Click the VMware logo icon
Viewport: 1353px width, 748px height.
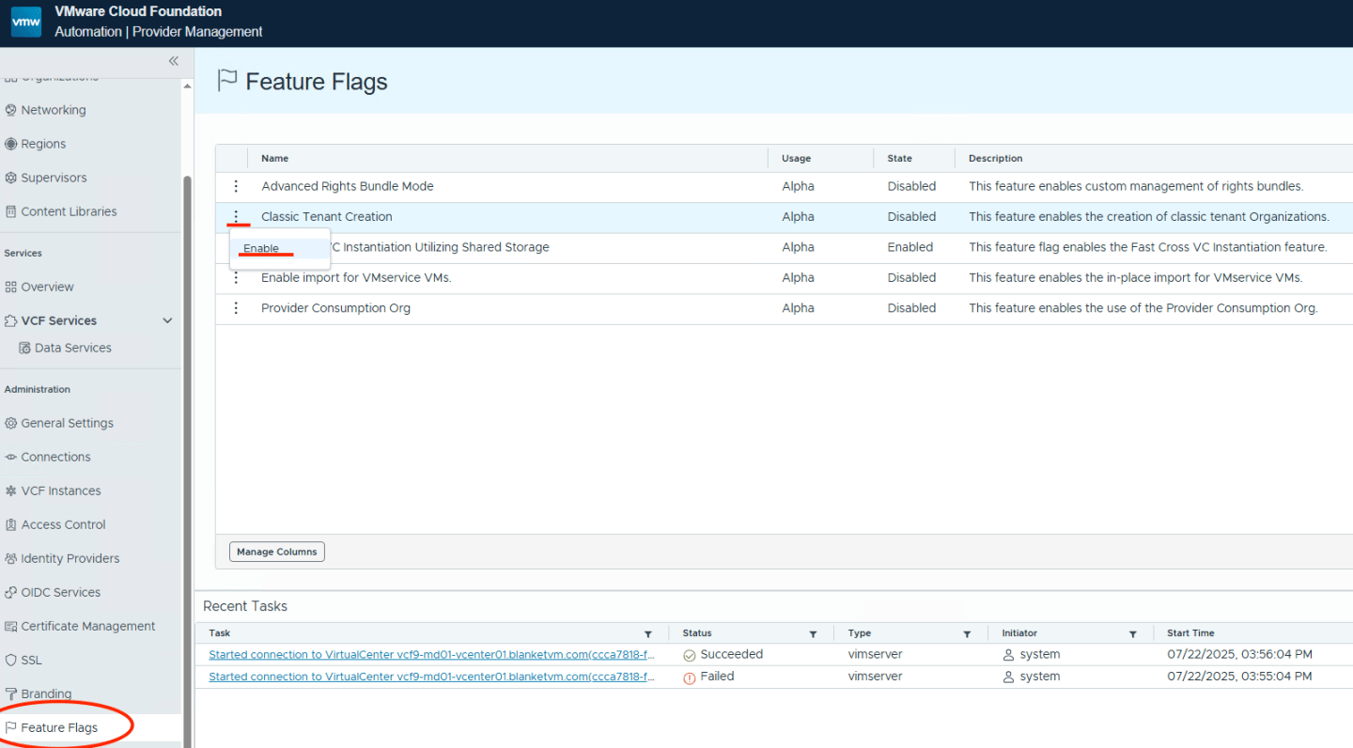tap(26, 21)
